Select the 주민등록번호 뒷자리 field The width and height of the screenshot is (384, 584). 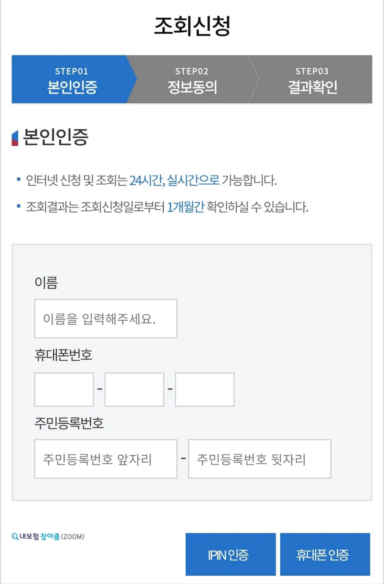tap(260, 458)
